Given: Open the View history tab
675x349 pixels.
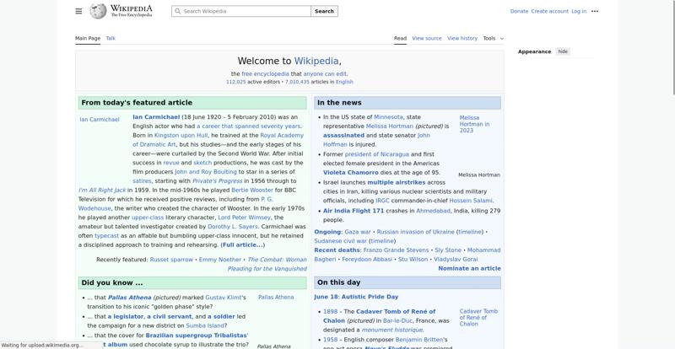Looking at the screenshot, I should [x=462, y=38].
